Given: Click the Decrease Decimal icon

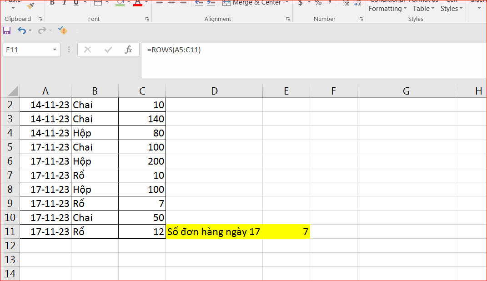Looking at the screenshot, I should (x=357, y=3).
